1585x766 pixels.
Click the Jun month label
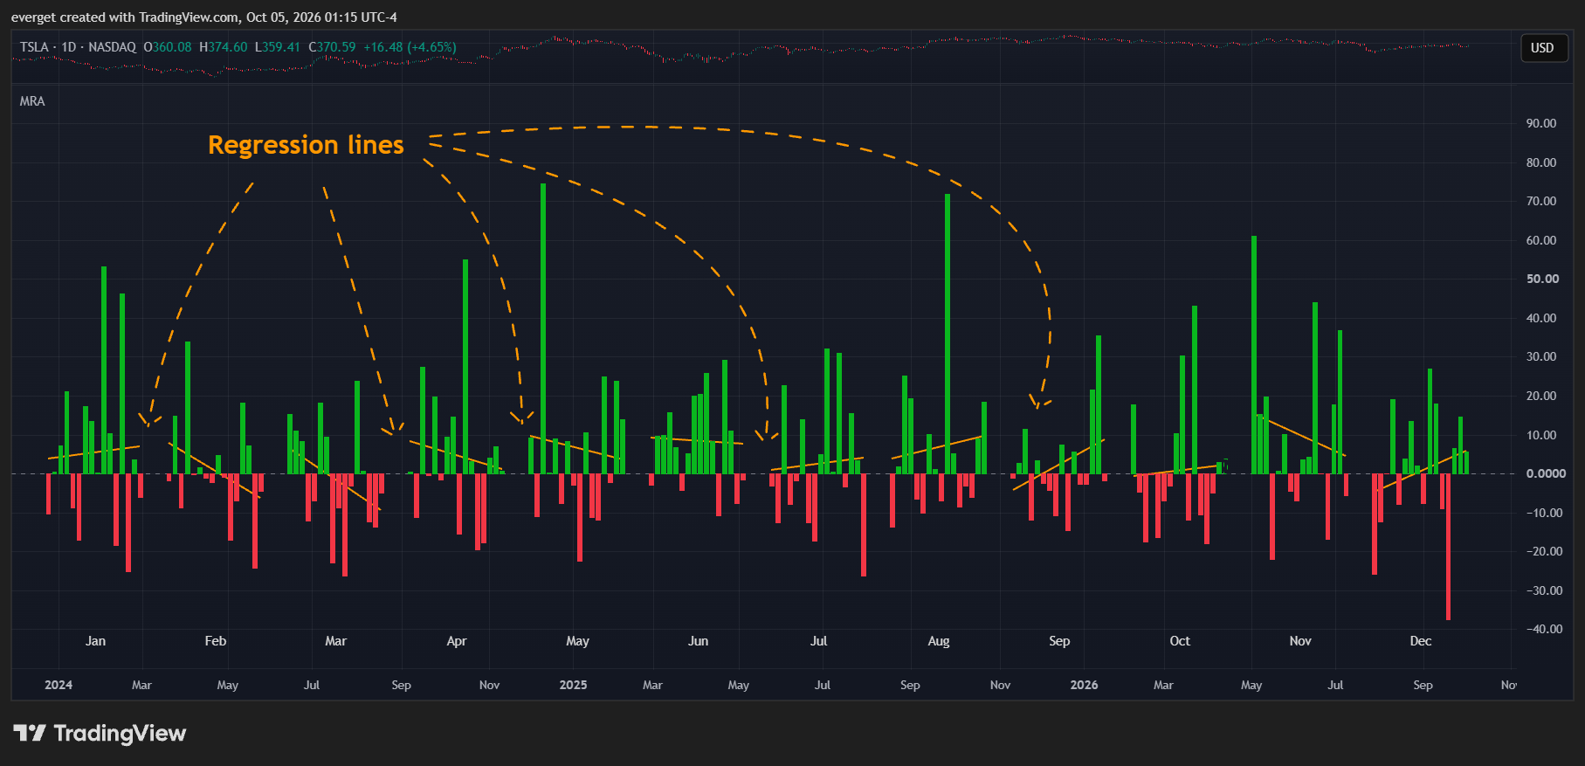pyautogui.click(x=698, y=641)
